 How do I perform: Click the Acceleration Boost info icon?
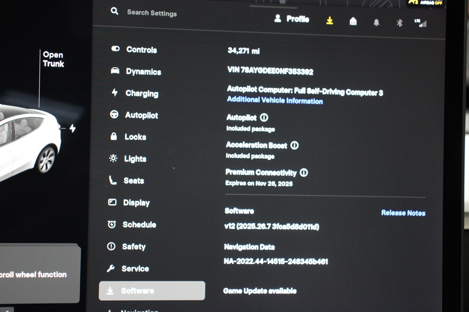pos(295,145)
